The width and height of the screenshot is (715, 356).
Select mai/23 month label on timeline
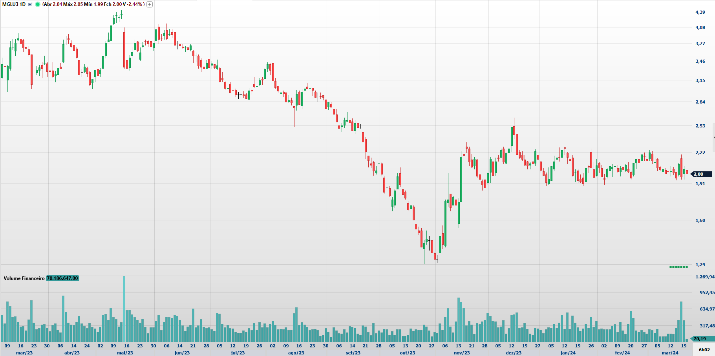pyautogui.click(x=125, y=353)
